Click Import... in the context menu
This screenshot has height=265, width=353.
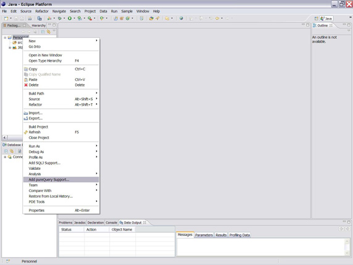pyautogui.click(x=60, y=113)
